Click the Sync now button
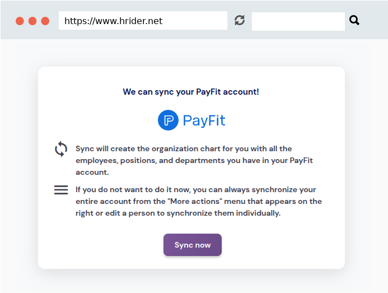Viewport: 388px width, 293px height. pyautogui.click(x=193, y=245)
